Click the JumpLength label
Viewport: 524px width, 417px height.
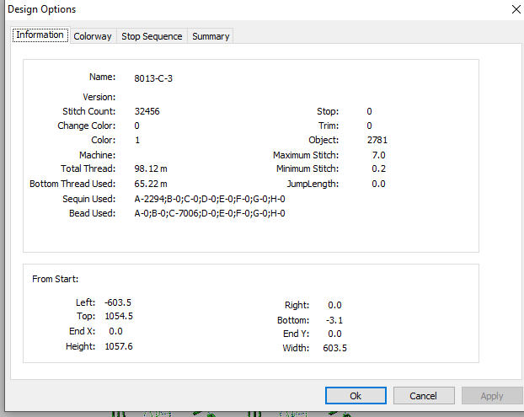[x=313, y=184]
